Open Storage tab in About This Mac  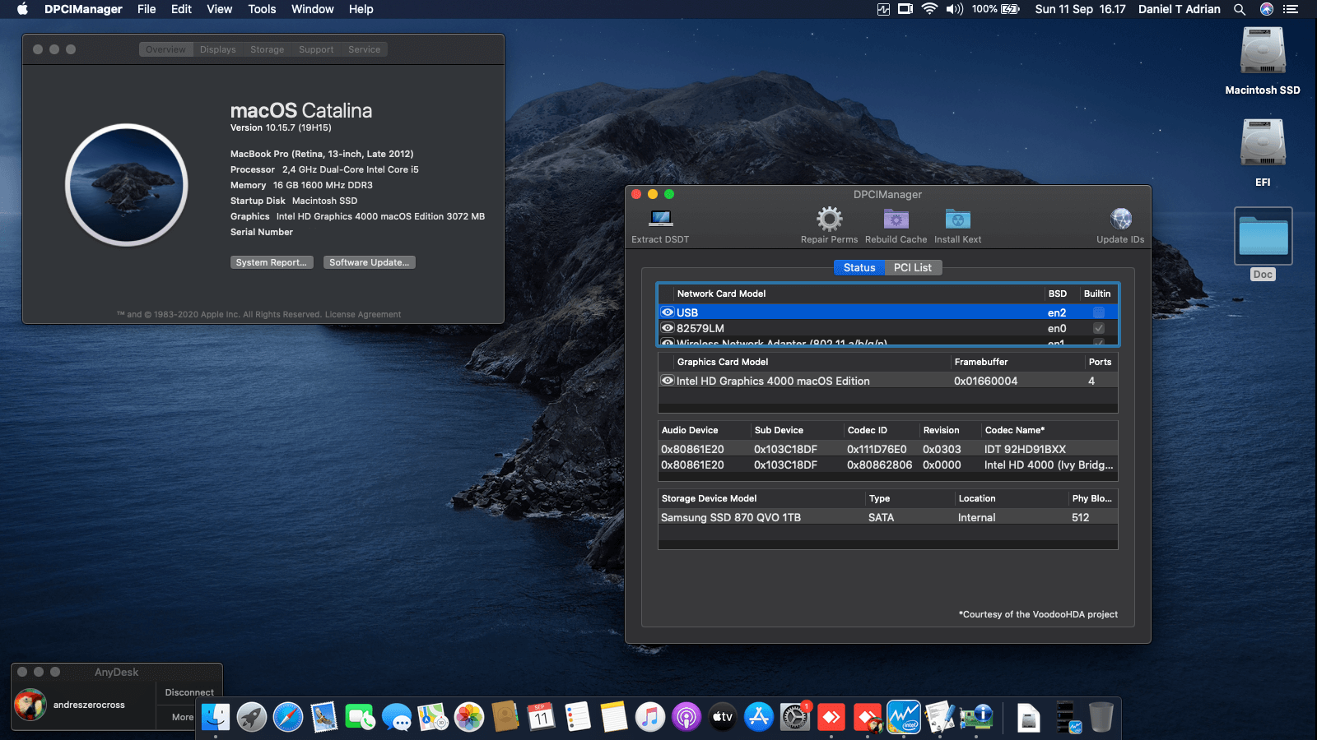click(x=268, y=49)
